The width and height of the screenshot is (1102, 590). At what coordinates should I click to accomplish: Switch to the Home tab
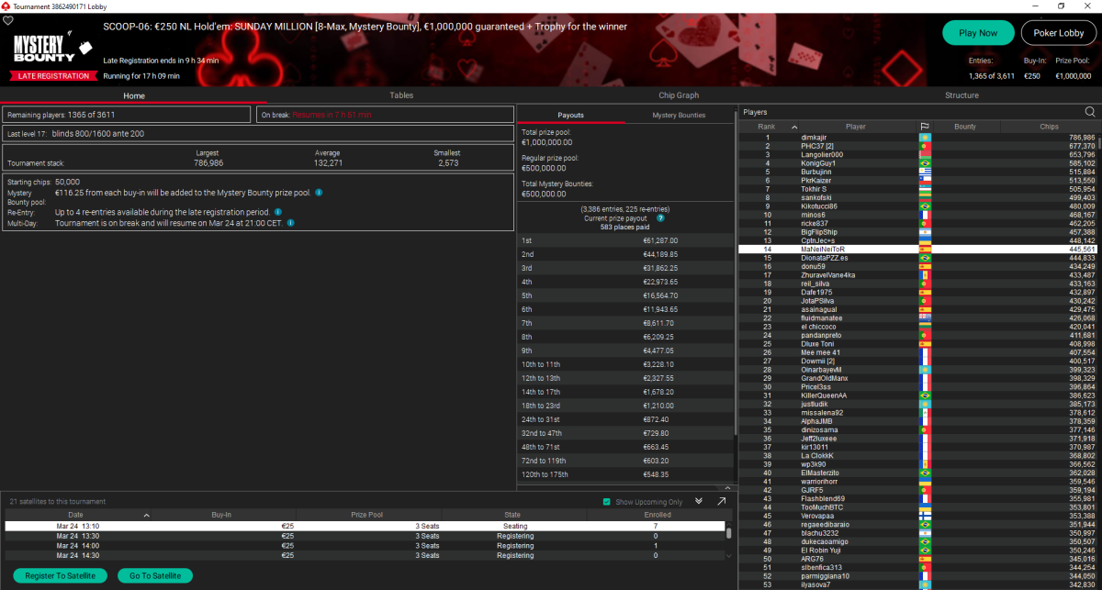point(134,95)
